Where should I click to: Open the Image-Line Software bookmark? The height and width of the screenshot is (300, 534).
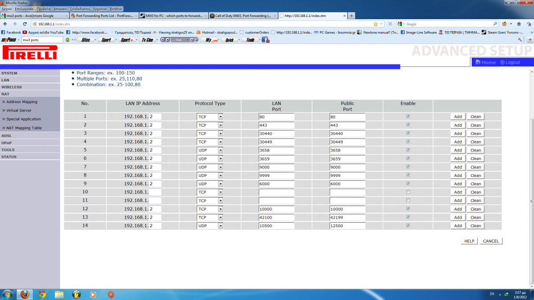pyautogui.click(x=418, y=32)
